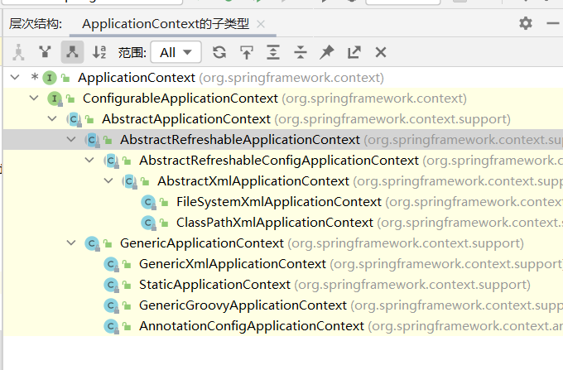Screen dimensions: 563x370
Task: Select AbstractRefreshableConfigApplicationContext row
Action: (x=283, y=161)
